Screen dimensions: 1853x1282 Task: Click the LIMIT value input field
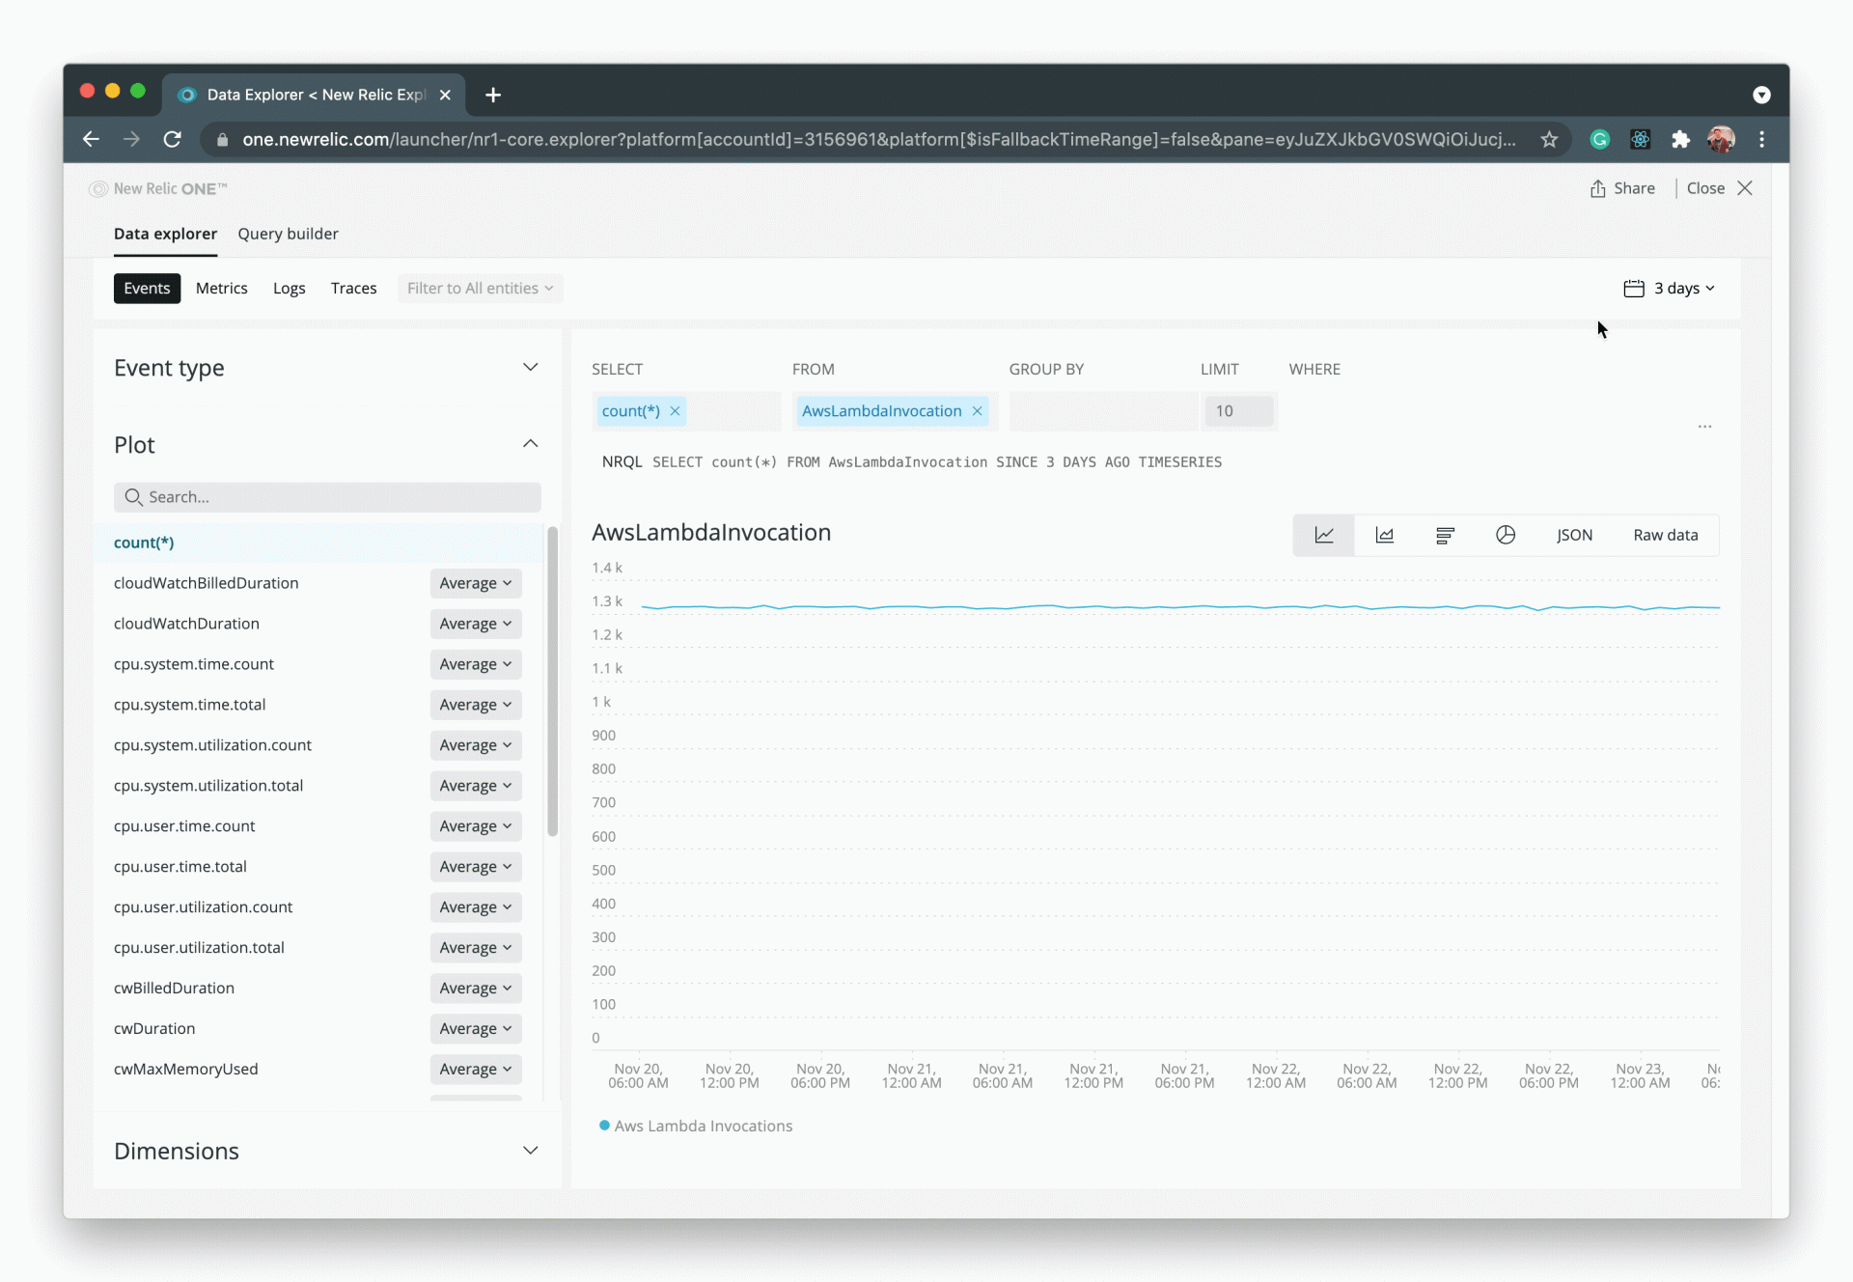click(x=1240, y=410)
